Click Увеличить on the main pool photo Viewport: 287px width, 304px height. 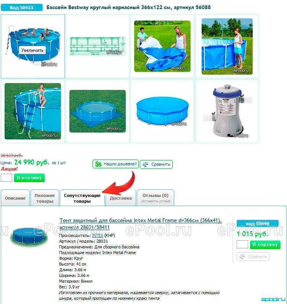click(32, 50)
